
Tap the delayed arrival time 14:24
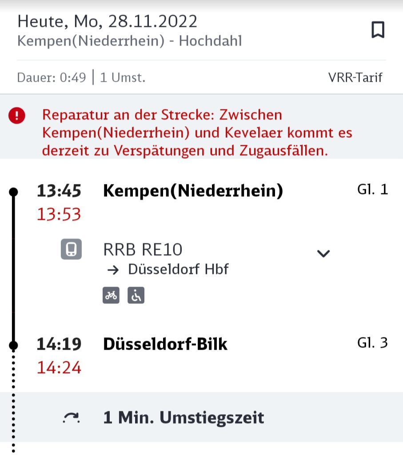coord(59,367)
